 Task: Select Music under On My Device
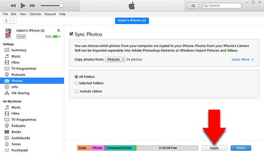[x=32, y=107]
